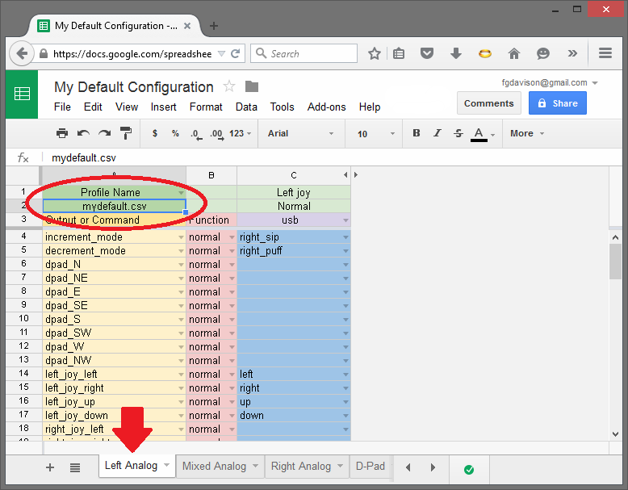Undo the last action
The width and height of the screenshot is (628, 490).
(83, 133)
